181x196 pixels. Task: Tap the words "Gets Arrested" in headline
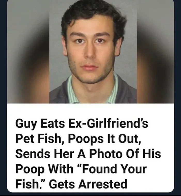point(88,184)
